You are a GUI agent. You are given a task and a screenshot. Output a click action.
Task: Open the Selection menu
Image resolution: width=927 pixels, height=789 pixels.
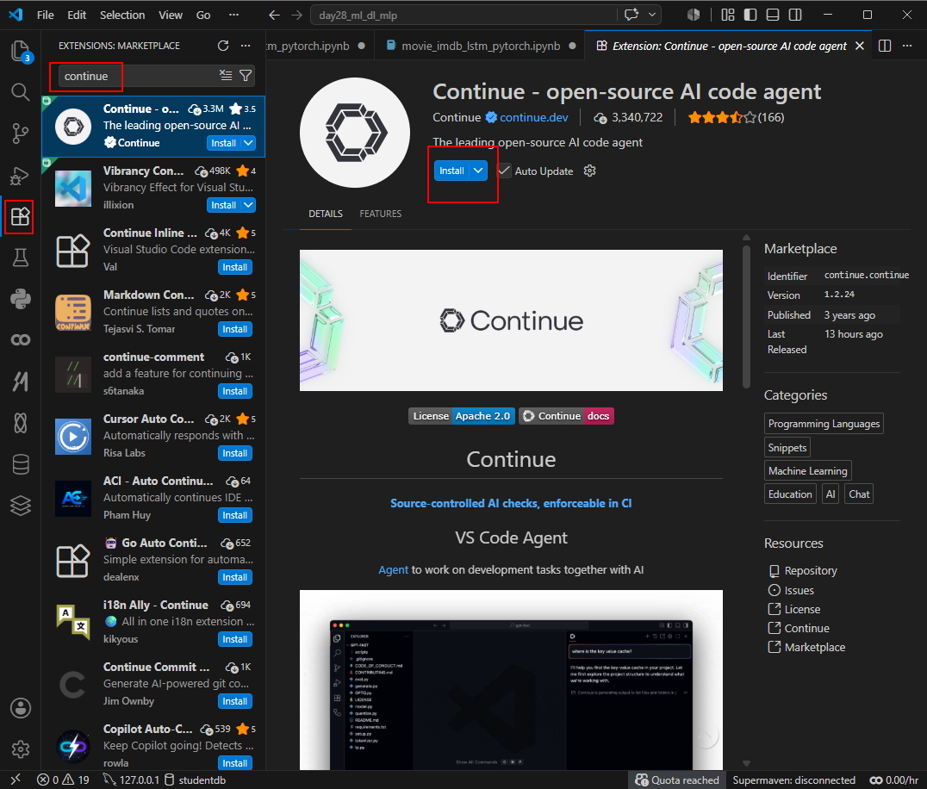point(121,15)
